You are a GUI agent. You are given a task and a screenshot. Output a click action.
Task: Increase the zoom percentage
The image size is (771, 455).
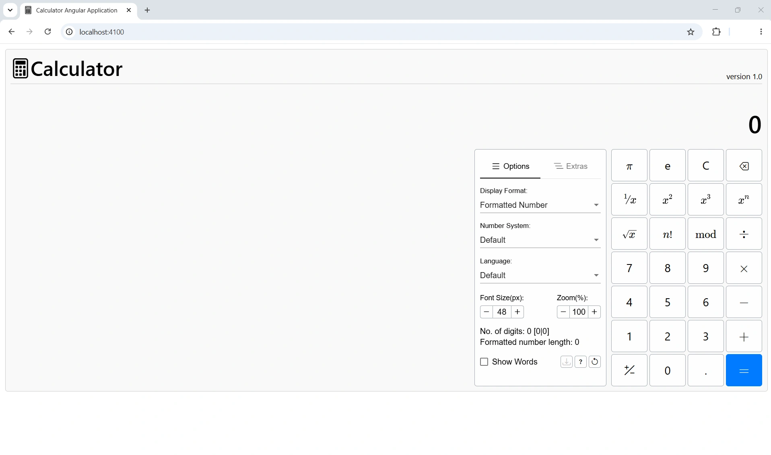(x=594, y=312)
